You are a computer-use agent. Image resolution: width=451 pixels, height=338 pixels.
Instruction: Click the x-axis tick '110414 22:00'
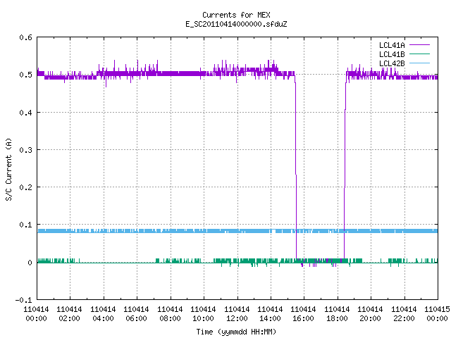click(404, 314)
